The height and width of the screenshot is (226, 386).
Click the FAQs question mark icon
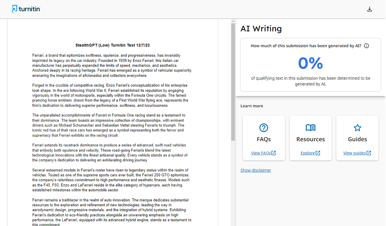[x=263, y=128]
